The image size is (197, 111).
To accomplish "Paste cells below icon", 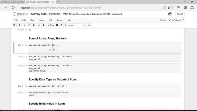I will pos(34,25).
